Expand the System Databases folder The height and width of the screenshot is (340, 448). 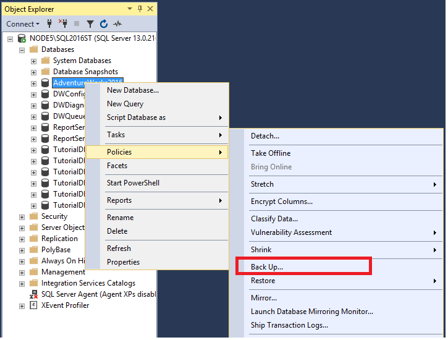34,61
